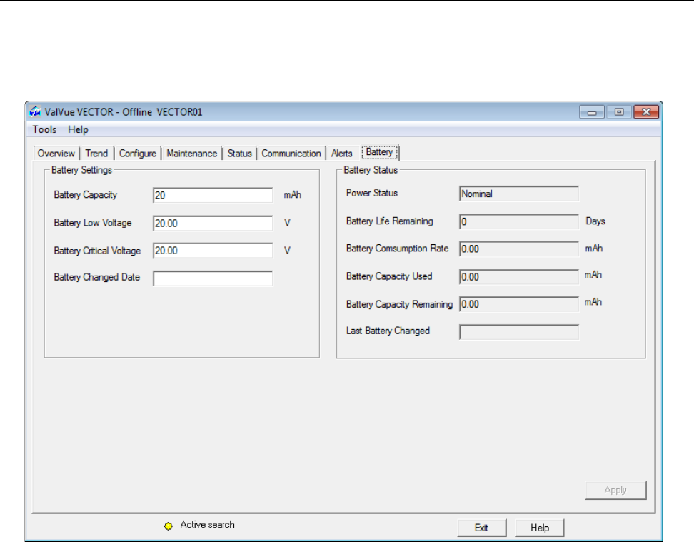
Task: Click the Active search status text
Action: 207,525
